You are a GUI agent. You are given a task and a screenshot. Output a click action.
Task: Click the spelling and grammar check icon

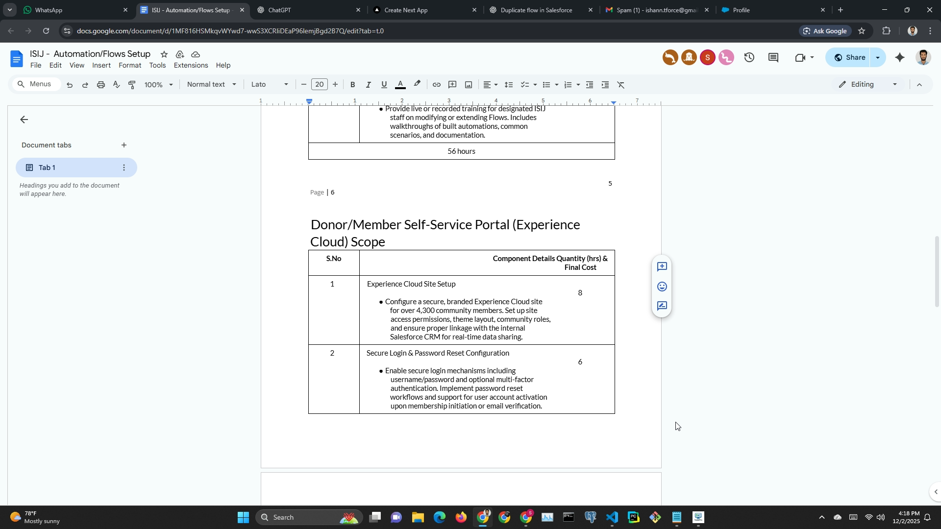(116, 85)
